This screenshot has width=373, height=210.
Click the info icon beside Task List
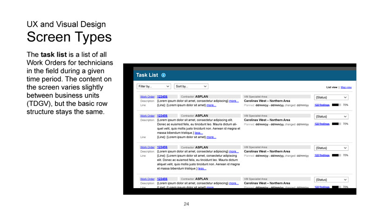point(164,75)
